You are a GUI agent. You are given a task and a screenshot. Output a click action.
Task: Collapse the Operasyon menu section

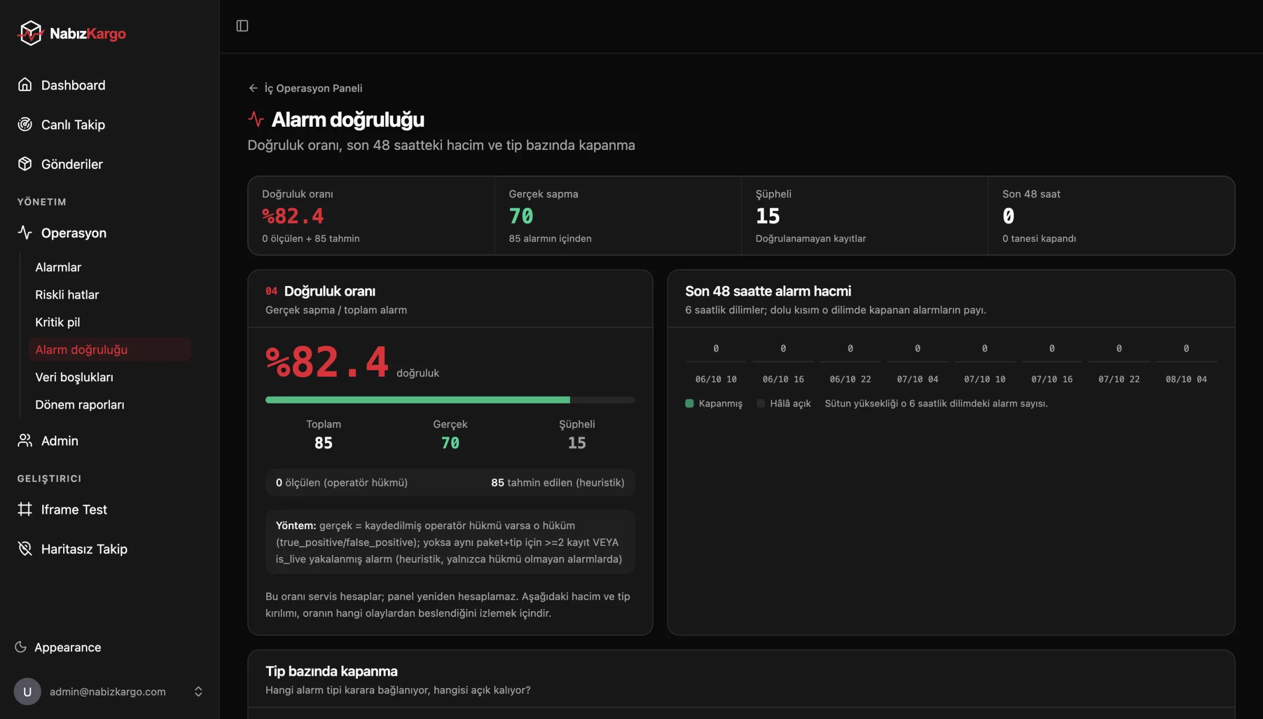pyautogui.click(x=109, y=232)
